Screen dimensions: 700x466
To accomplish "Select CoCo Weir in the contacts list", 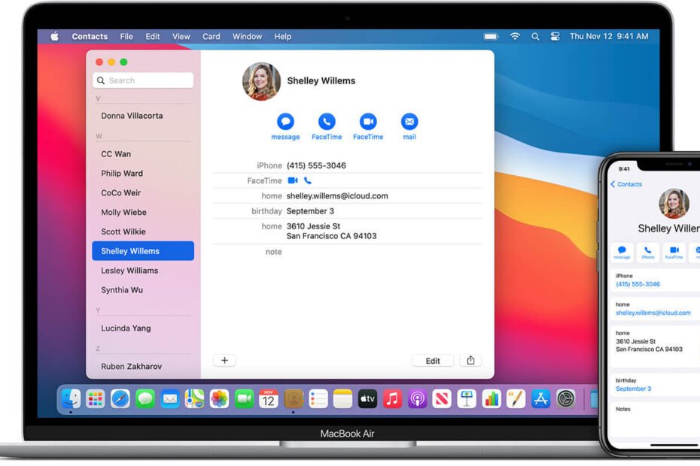I will 143,192.
